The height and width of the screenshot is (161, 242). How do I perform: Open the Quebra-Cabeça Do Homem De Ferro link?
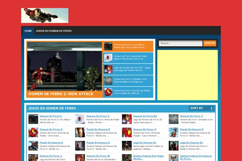pos(196,157)
